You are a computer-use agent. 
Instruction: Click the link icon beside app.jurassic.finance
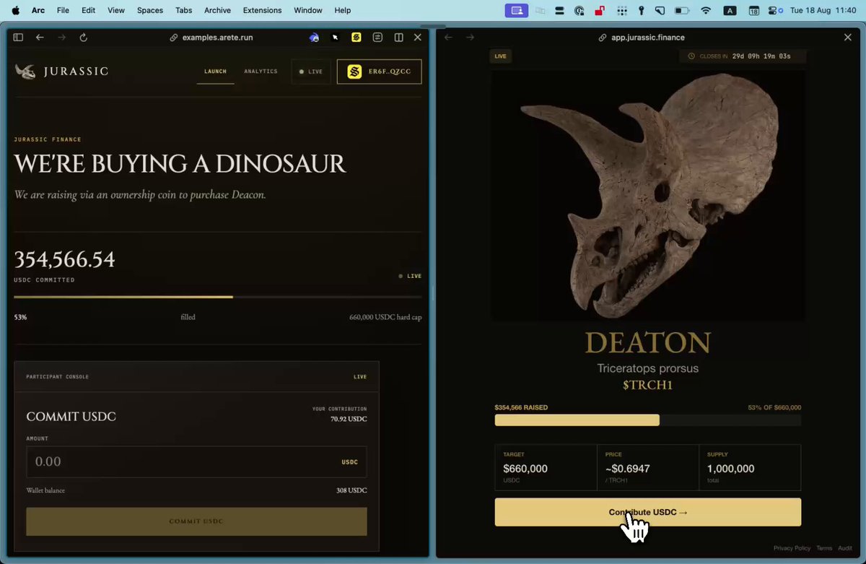603,38
